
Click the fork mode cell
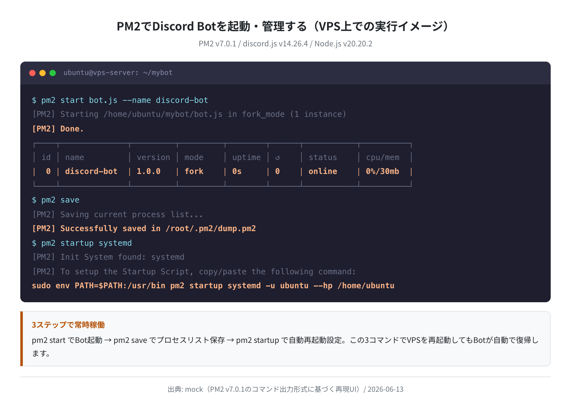194,171
